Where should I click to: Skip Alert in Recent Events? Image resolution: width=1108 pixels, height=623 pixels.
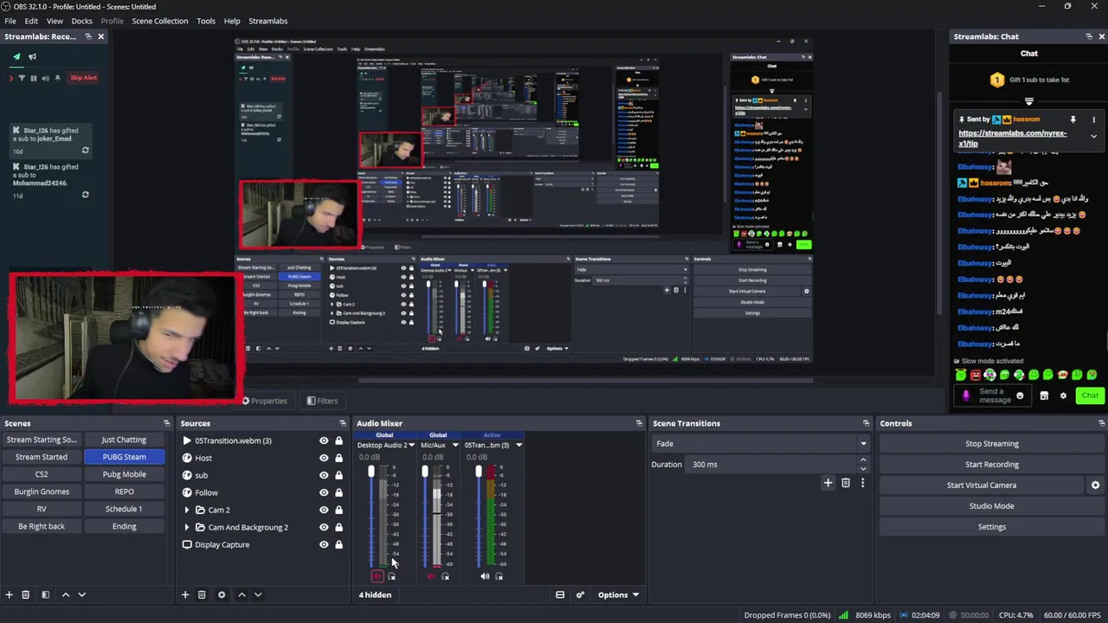pos(83,78)
